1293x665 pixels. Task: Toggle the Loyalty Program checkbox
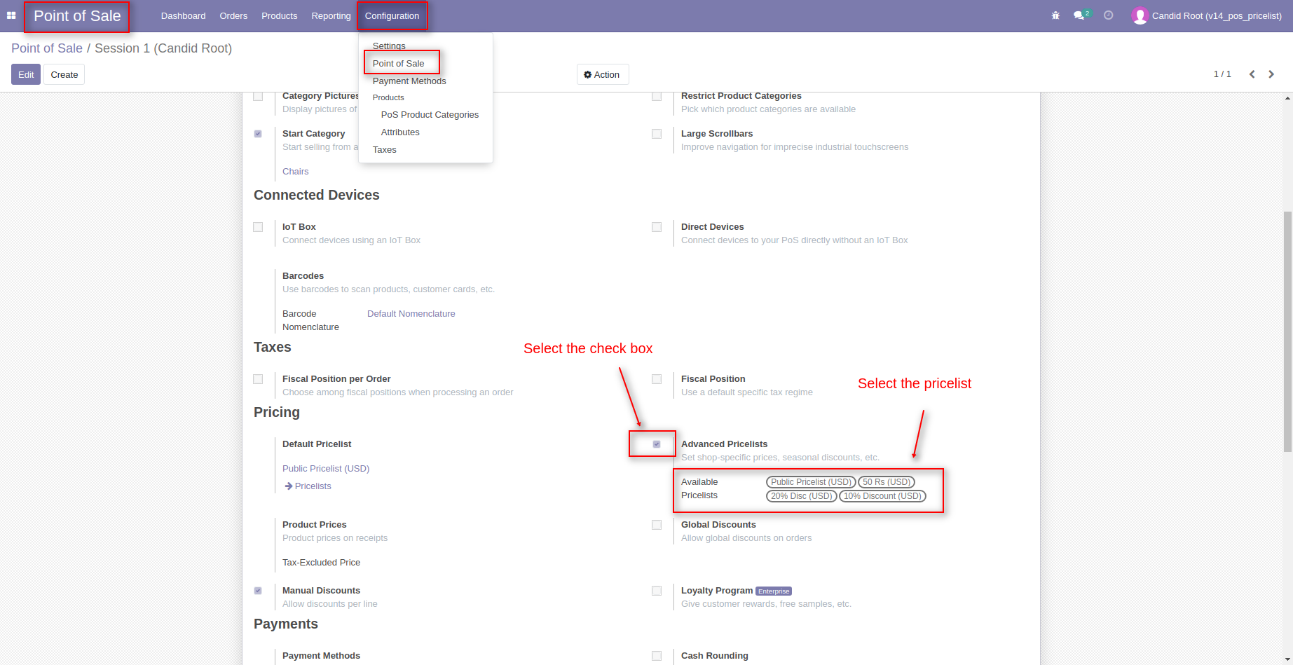(x=657, y=591)
